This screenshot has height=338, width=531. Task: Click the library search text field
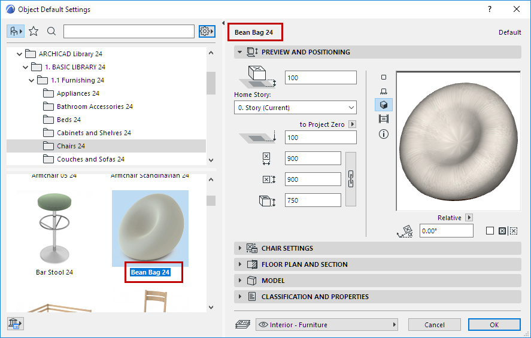click(129, 32)
